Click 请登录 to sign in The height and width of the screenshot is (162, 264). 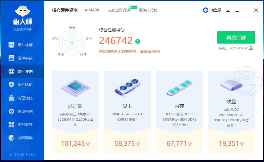(216, 10)
